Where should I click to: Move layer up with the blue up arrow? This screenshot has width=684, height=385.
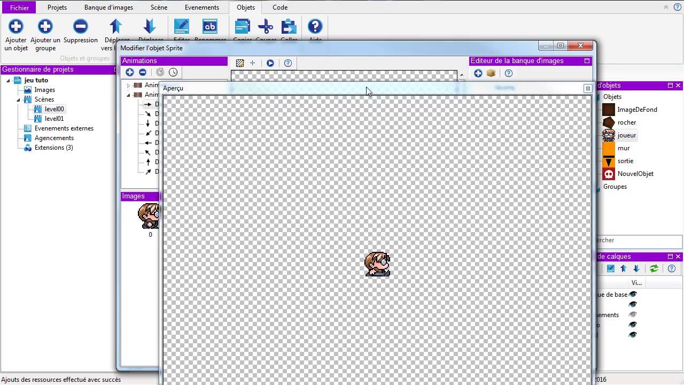coord(624,268)
